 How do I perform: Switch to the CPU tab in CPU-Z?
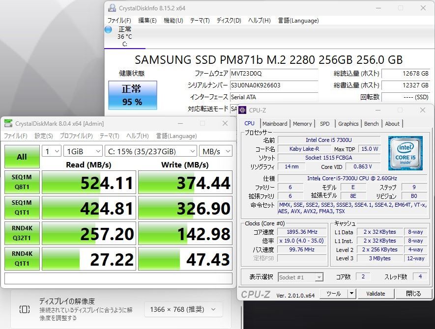point(249,123)
